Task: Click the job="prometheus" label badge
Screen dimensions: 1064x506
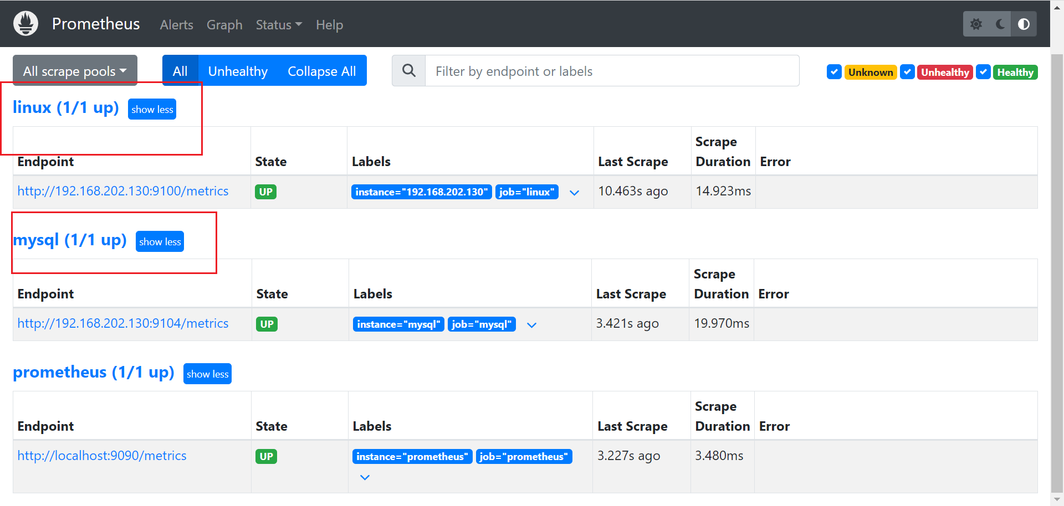Action: pos(524,457)
